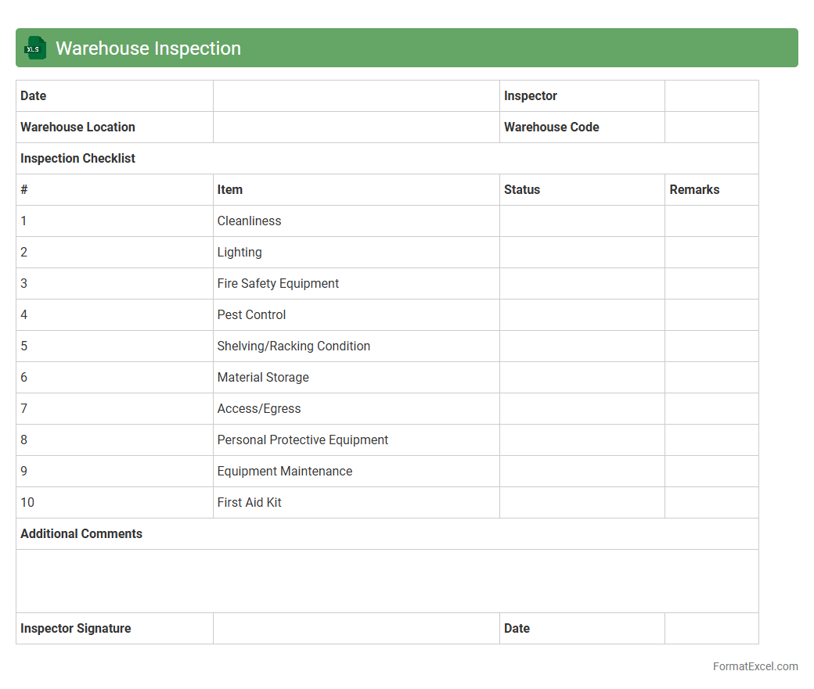This screenshot has height=689, width=814.
Task: Click the Warehouse Location value cell
Action: pyautogui.click(x=356, y=127)
